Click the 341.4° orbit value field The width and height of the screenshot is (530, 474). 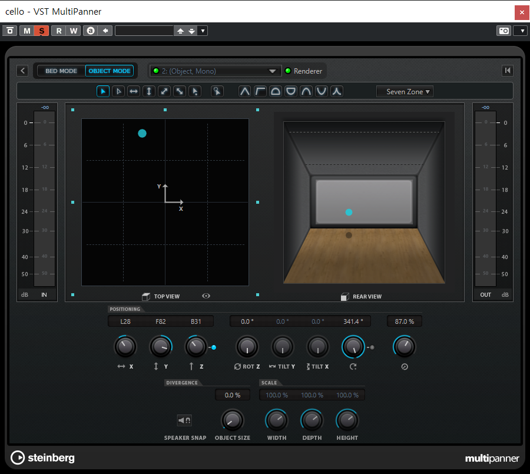353,321
